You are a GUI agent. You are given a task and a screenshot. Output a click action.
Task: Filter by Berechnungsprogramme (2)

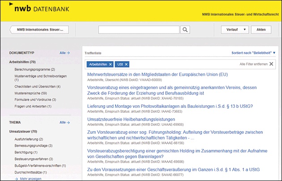coord(34,70)
